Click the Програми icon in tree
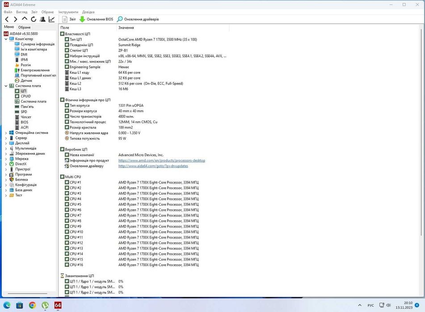The width and height of the screenshot is (425, 312). click(x=11, y=174)
